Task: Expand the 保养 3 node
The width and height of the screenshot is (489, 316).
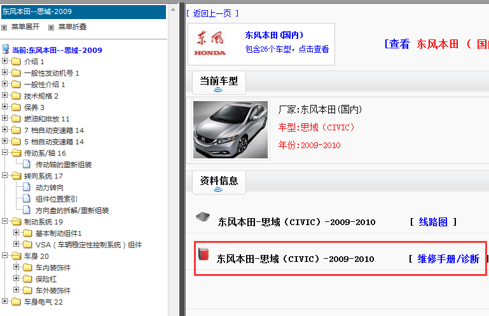Action: coord(4,107)
